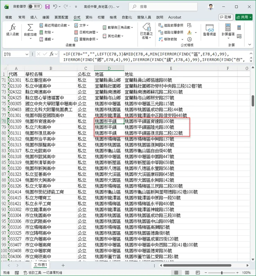
Task: Click Remove Arrows 移除箭號
Action: (x=168, y=39)
